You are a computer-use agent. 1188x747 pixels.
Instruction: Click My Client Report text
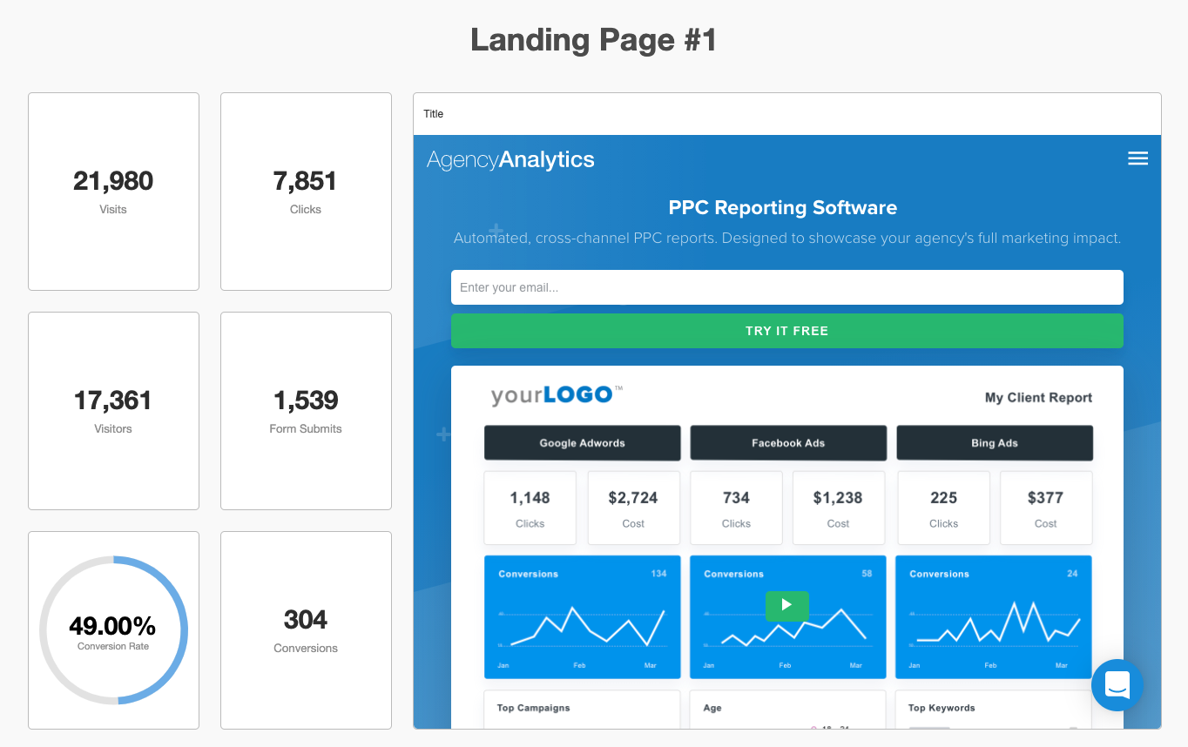click(1038, 397)
